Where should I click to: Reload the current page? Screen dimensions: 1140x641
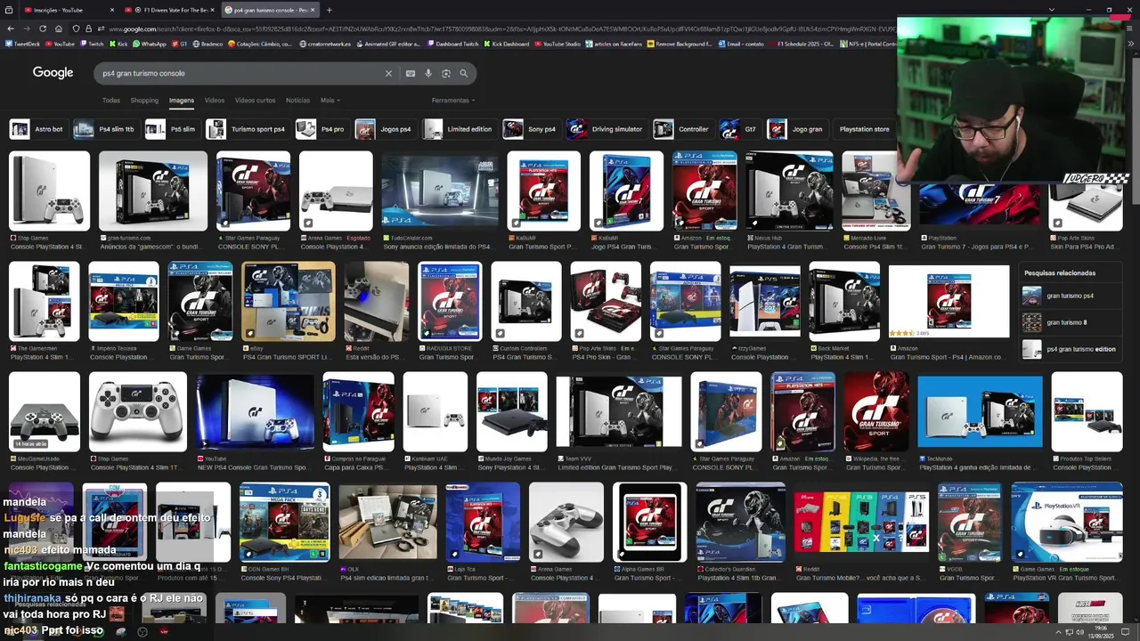tap(42, 28)
